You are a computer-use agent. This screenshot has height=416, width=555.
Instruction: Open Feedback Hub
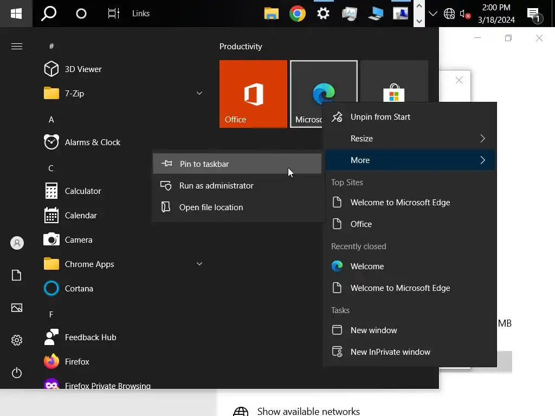124,337
